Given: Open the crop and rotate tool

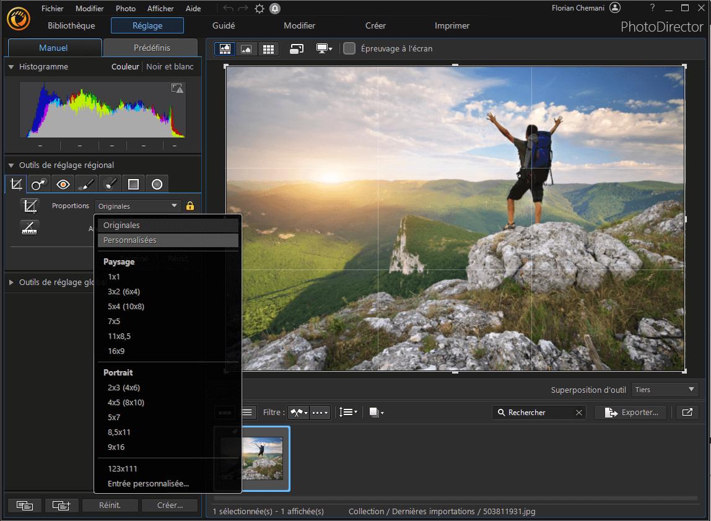Looking at the screenshot, I should [15, 183].
